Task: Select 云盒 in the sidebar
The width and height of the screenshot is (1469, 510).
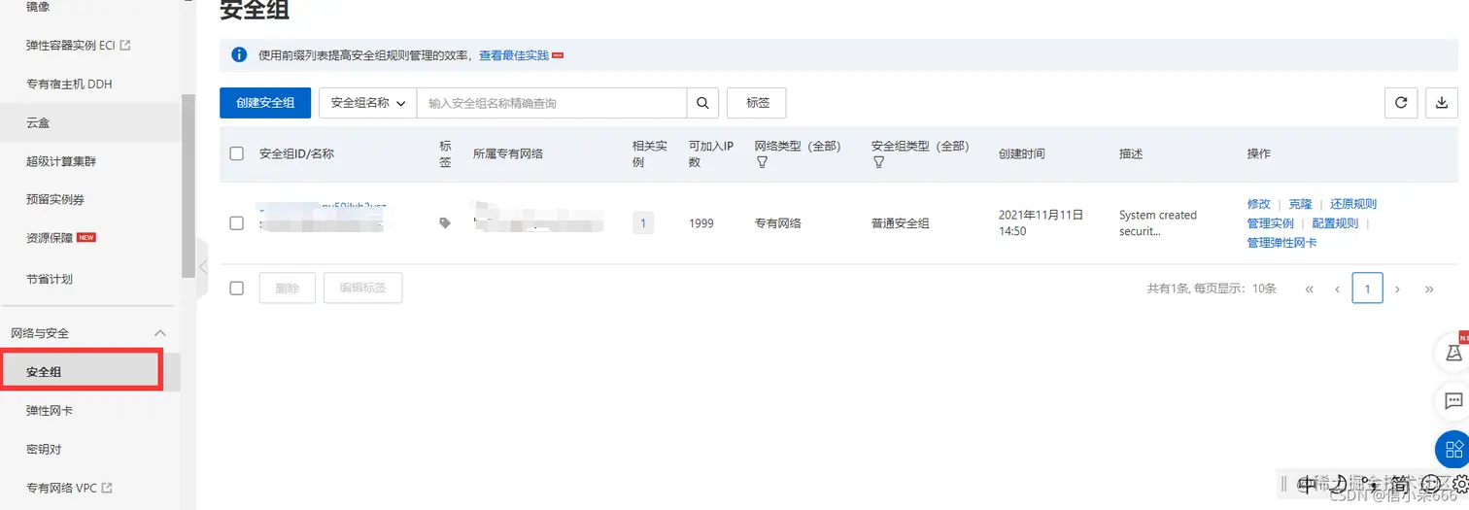Action: (38, 123)
